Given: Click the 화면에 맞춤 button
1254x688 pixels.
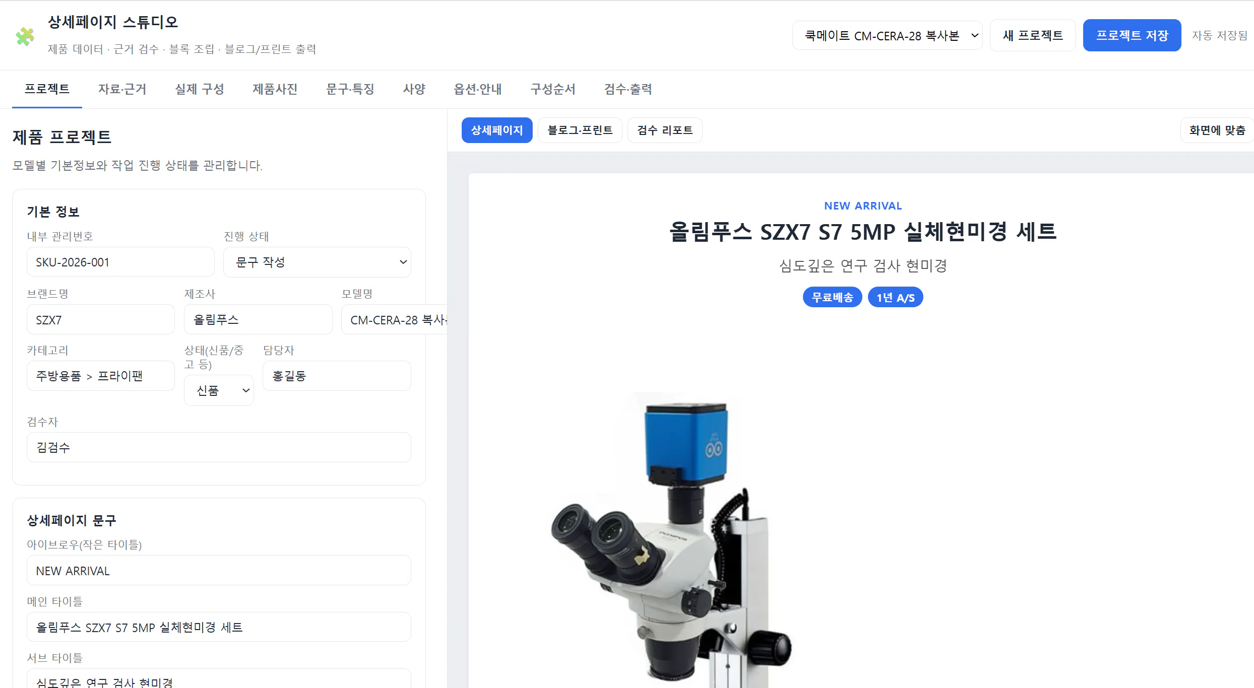Looking at the screenshot, I should pos(1217,130).
